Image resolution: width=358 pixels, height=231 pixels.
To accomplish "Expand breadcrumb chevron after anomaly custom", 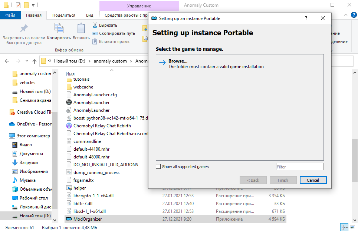I will pos(131,61).
